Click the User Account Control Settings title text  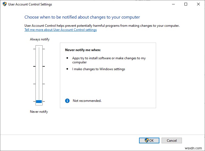(x=30, y=4)
